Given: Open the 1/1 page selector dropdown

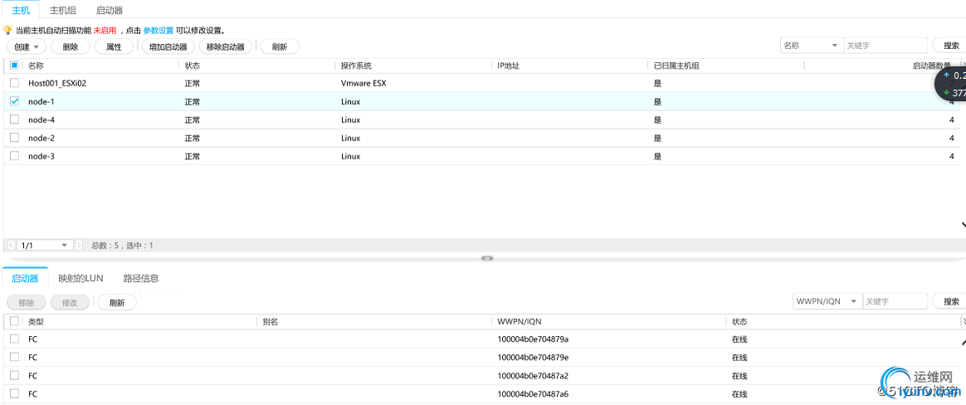Looking at the screenshot, I should click(46, 246).
